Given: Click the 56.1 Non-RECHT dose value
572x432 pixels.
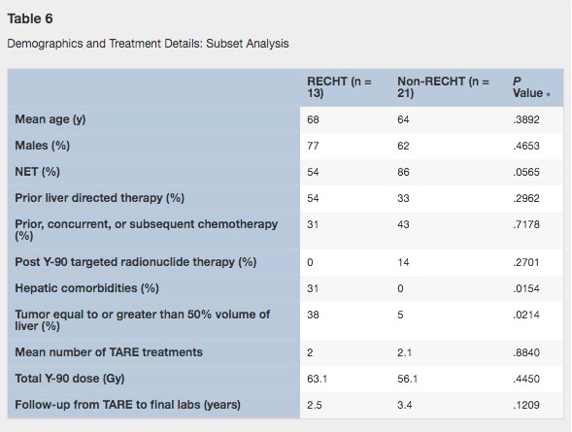Looking at the screenshot, I should coord(408,379).
